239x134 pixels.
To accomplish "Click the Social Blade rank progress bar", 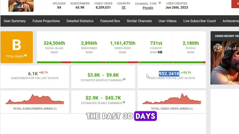I will 54,62.
